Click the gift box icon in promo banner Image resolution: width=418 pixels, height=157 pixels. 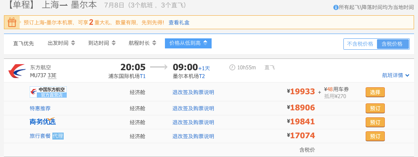[12, 22]
